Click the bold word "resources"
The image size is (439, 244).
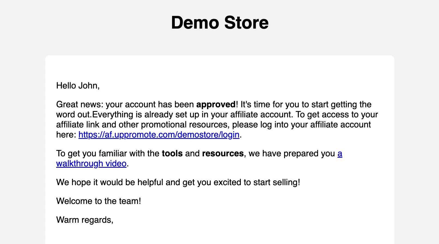(x=223, y=154)
